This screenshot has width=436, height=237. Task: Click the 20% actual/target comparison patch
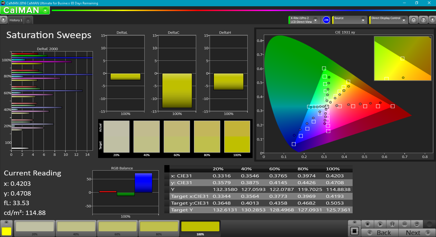click(116, 136)
